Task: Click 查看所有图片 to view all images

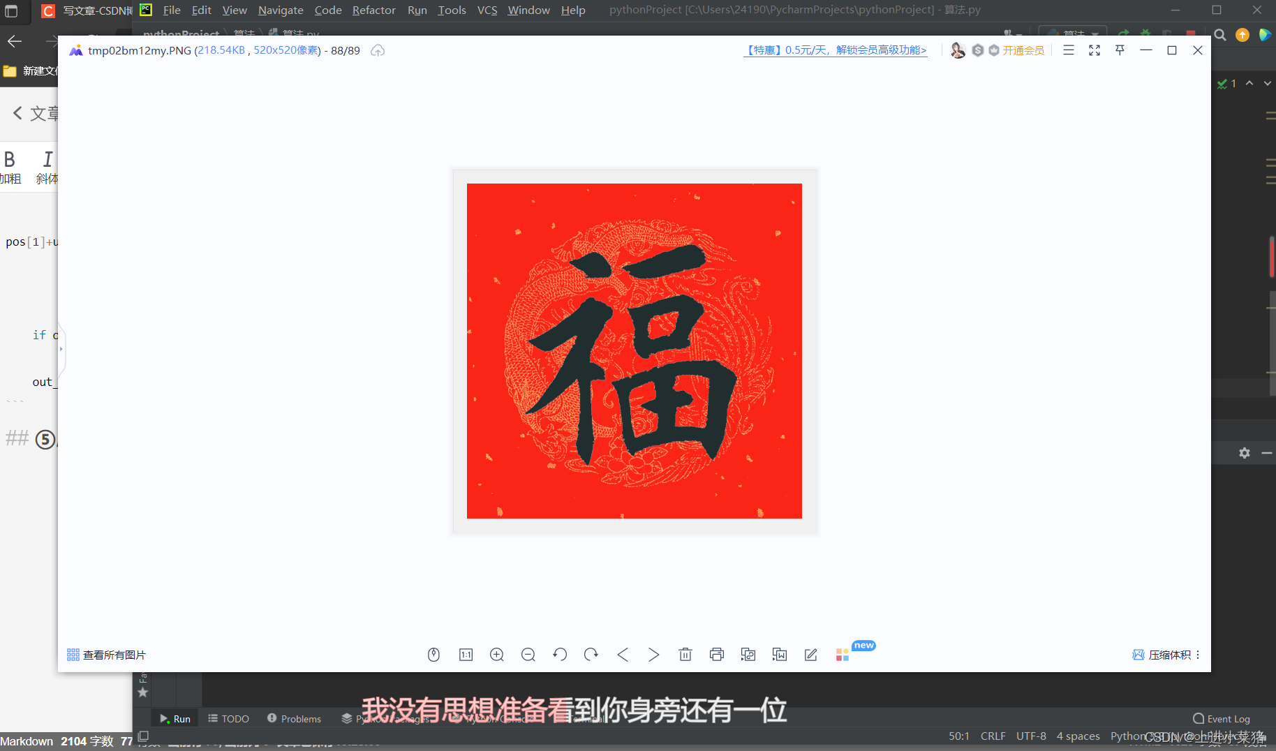Action: pyautogui.click(x=106, y=655)
